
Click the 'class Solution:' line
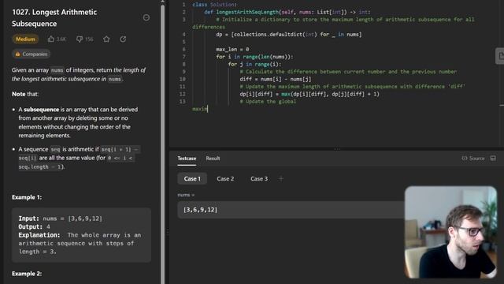pyautogui.click(x=215, y=5)
